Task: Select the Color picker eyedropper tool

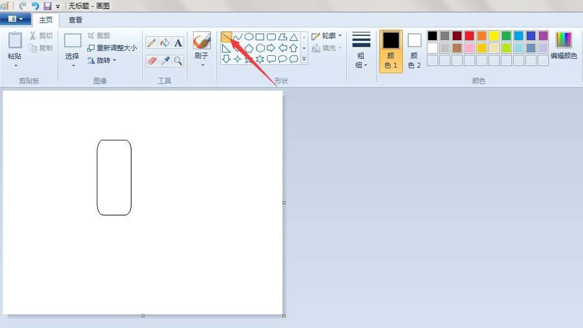Action: (x=165, y=61)
